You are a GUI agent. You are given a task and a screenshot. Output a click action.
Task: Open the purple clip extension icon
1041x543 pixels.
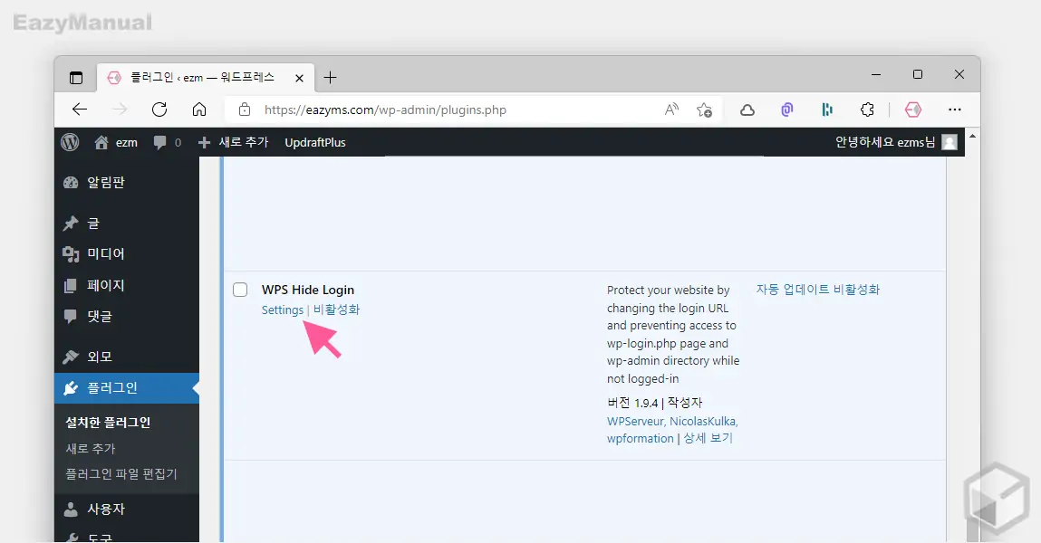click(x=786, y=110)
